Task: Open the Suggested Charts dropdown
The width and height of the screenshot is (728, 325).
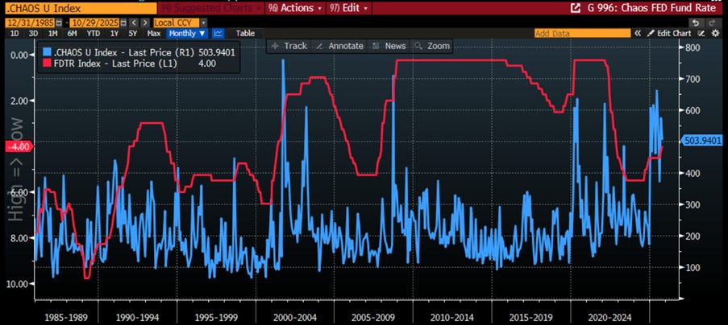Action: pyautogui.click(x=210, y=8)
